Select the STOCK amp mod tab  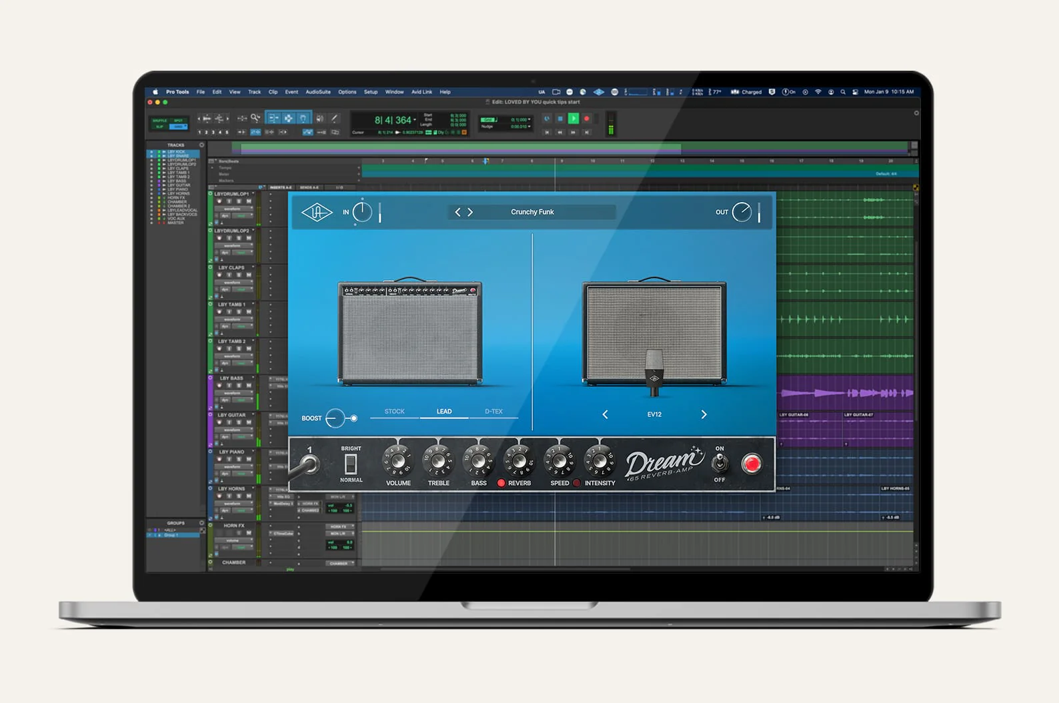[394, 412]
